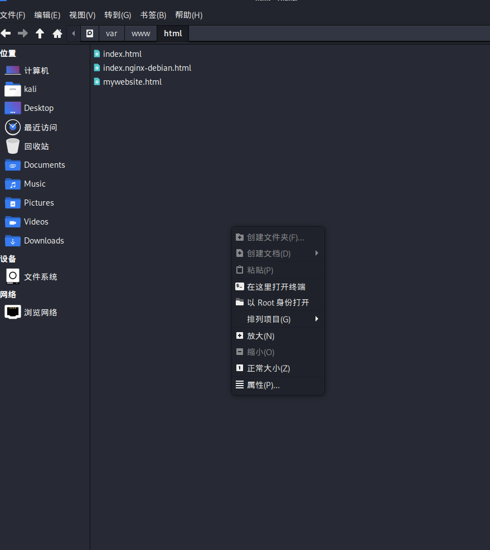Viewport: 490px width, 550px height.
Task: Open the 视图(V) menu
Action: coord(82,15)
